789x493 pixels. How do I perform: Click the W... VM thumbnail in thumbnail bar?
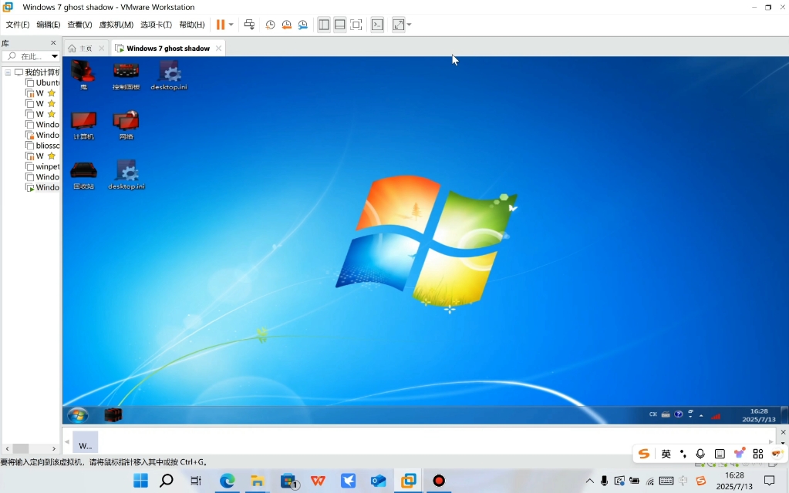click(x=86, y=442)
